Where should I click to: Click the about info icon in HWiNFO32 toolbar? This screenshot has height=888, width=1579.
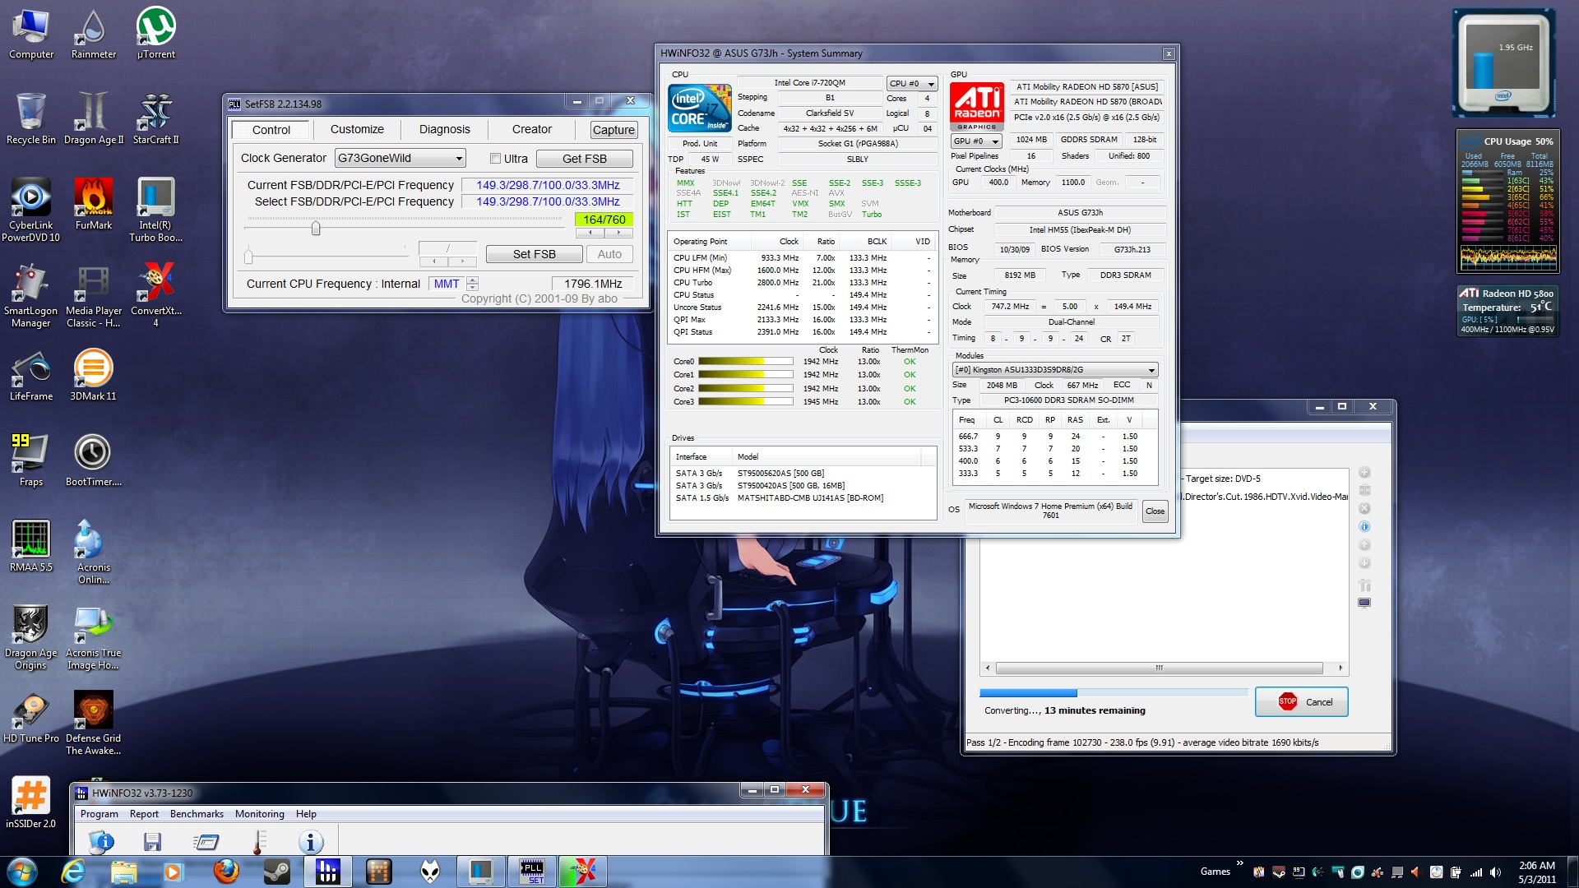point(310,841)
